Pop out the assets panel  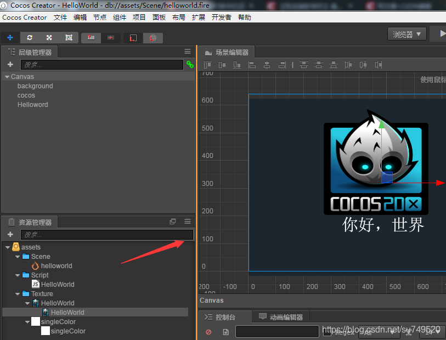173,222
